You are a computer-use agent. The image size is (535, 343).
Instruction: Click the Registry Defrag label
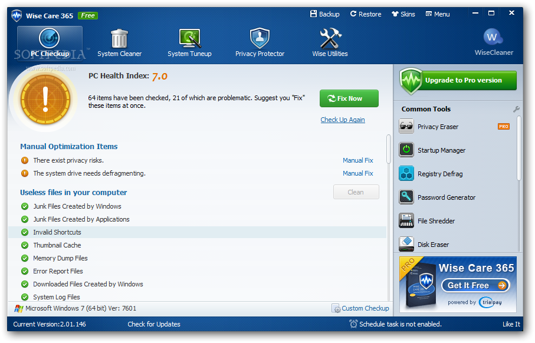tap(440, 174)
